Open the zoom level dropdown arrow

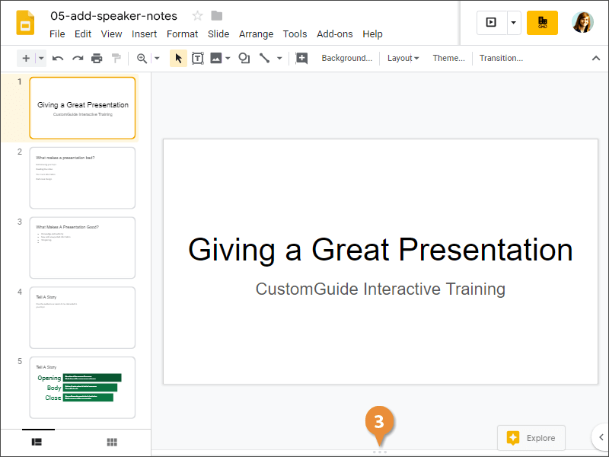pos(157,59)
